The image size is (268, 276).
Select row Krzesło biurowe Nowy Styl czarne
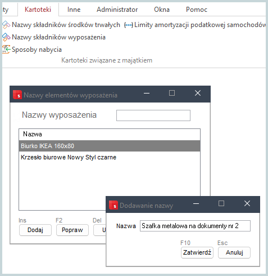pyautogui.click(x=110, y=157)
